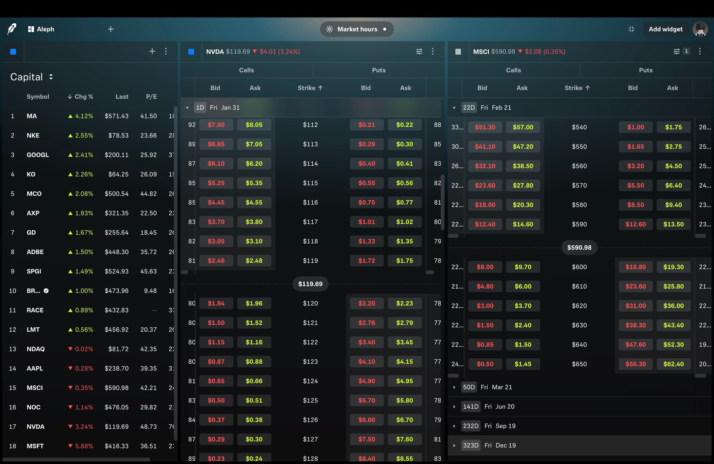
Task: Open watchlist widget three-dot menu
Action: coord(166,51)
